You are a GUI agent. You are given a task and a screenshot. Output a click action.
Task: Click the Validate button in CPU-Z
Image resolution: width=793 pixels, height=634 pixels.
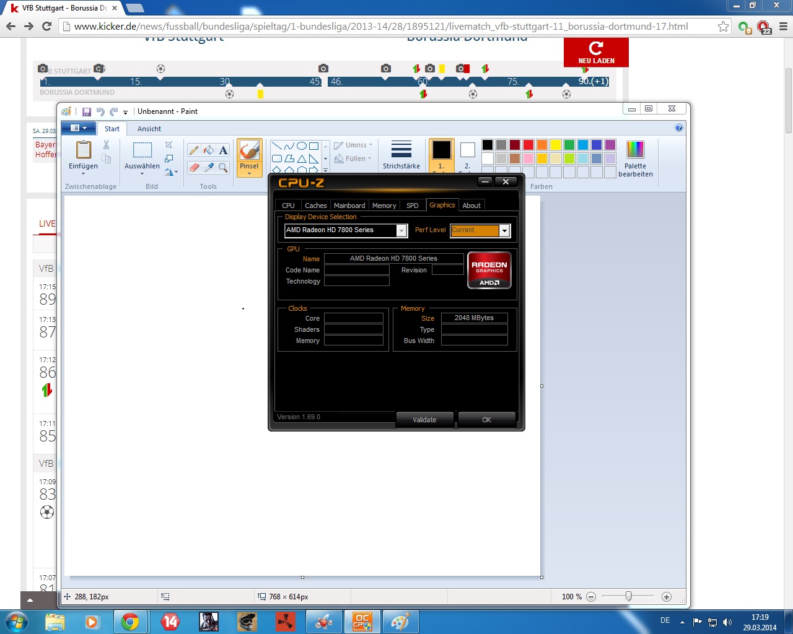(x=424, y=420)
